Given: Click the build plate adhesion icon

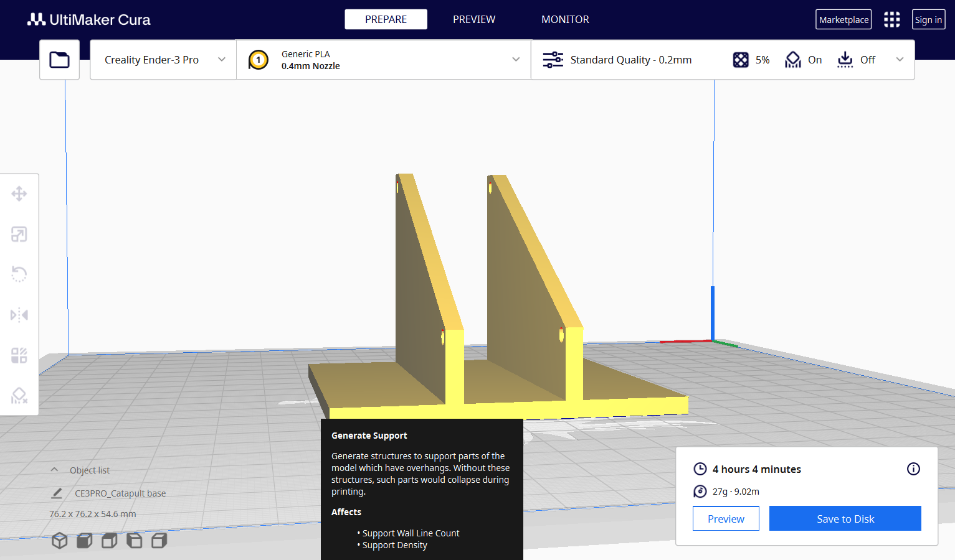Looking at the screenshot, I should (845, 60).
